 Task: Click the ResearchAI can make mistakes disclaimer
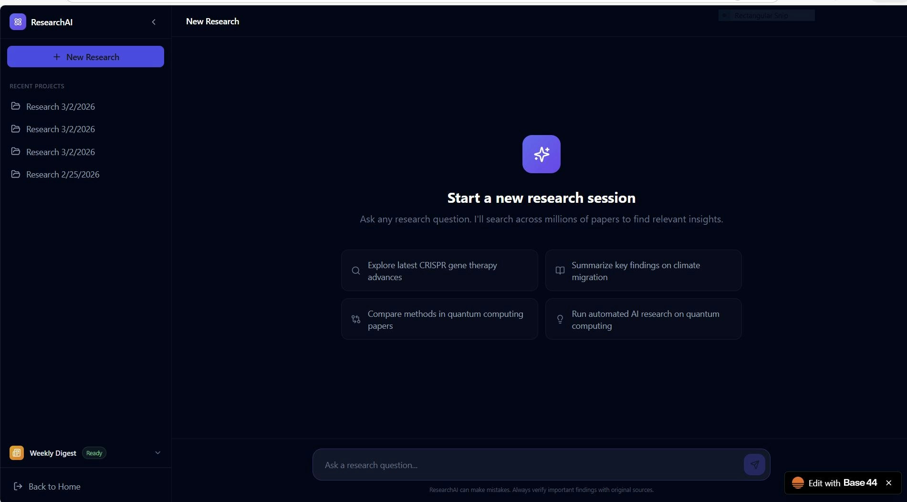(x=541, y=490)
